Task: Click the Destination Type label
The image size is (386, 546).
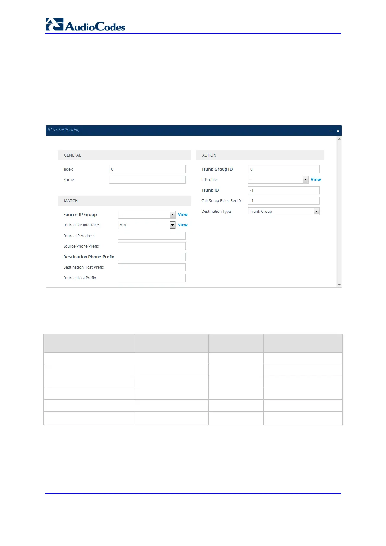Action: tap(216, 212)
